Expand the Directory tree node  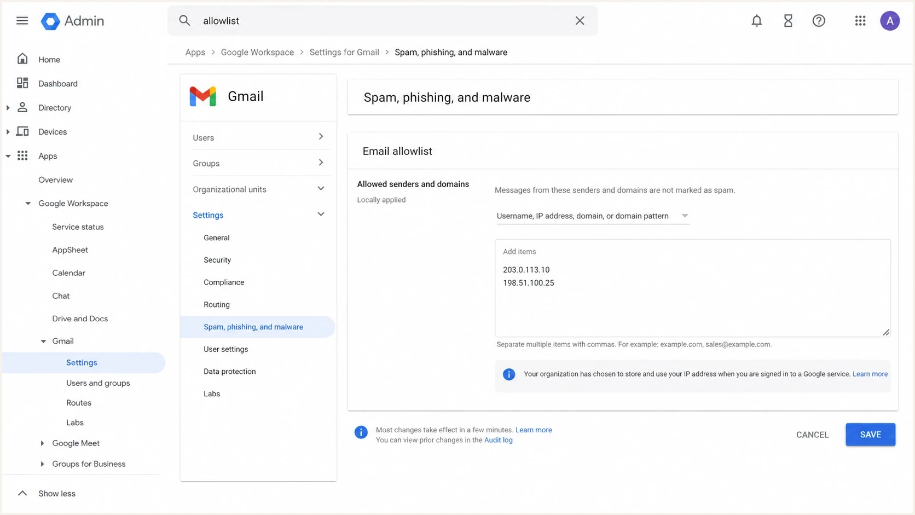(8, 108)
